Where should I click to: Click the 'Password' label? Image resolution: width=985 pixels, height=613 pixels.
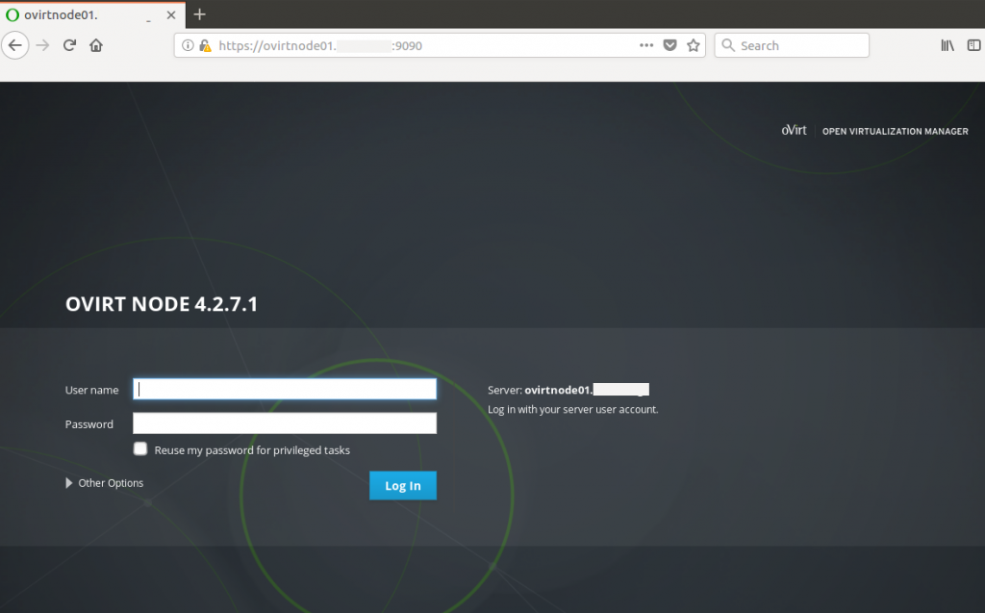89,424
